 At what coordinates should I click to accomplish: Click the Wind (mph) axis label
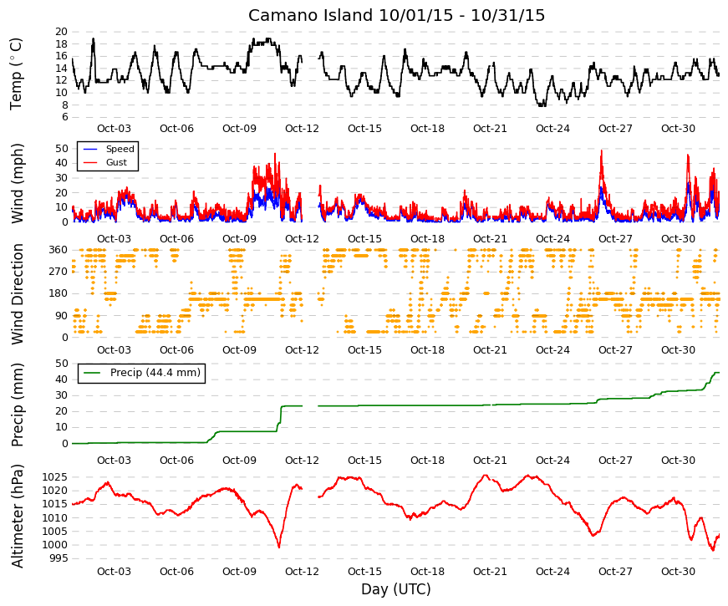[16, 183]
